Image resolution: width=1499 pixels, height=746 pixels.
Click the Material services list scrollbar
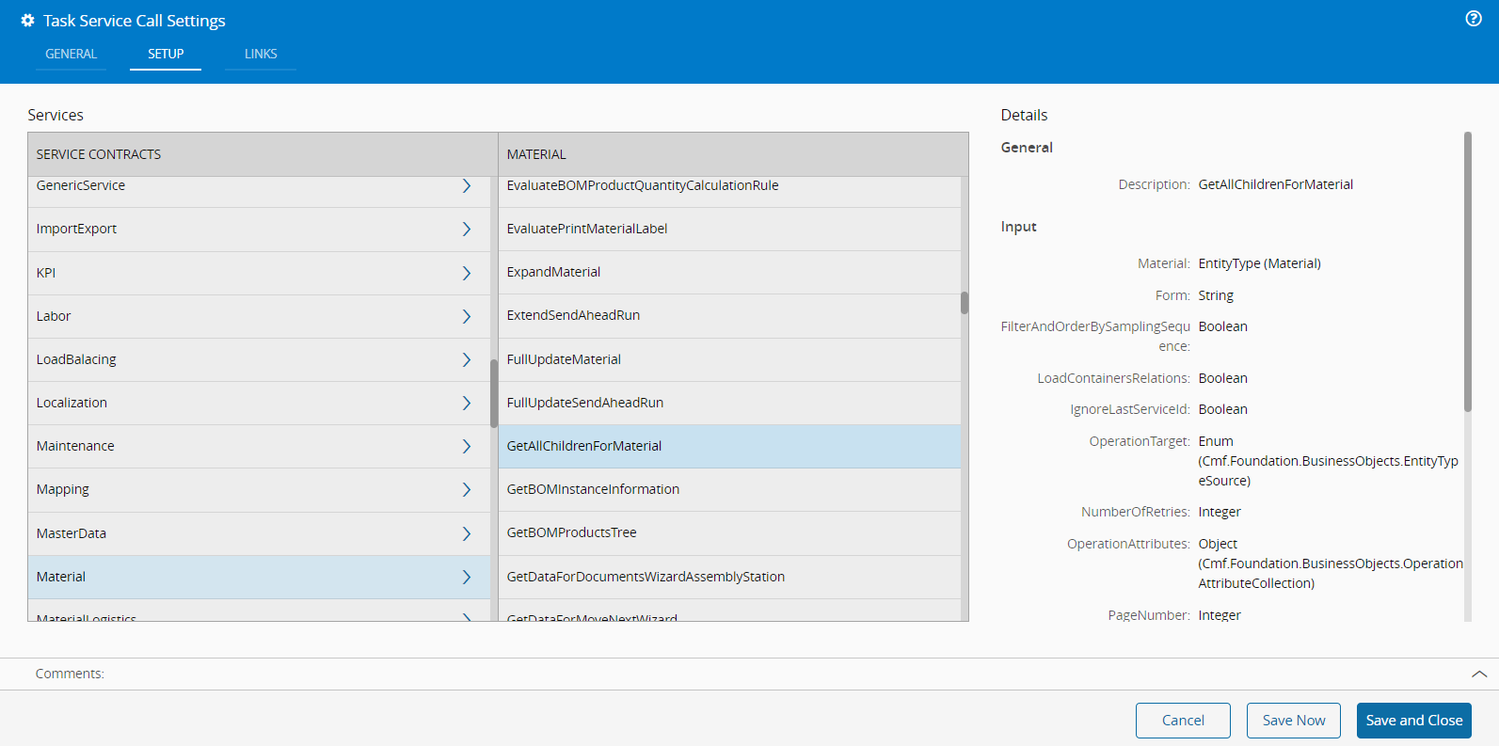[x=965, y=303]
